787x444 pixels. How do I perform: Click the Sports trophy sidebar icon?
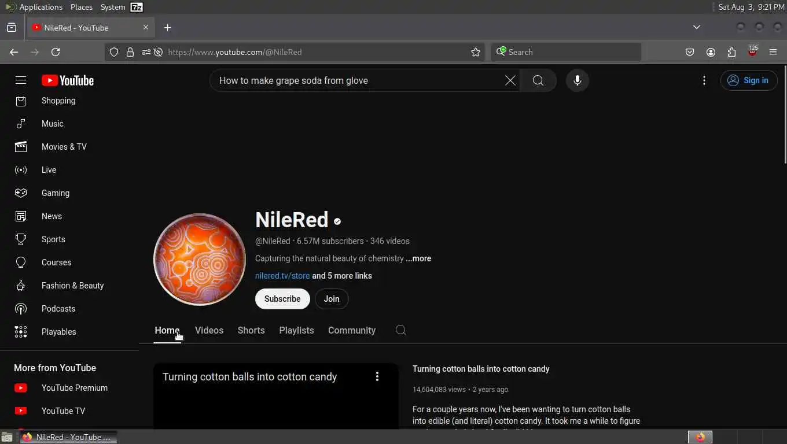pyautogui.click(x=21, y=239)
